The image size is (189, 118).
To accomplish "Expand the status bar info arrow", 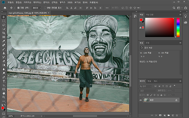I will (x=41, y=116).
